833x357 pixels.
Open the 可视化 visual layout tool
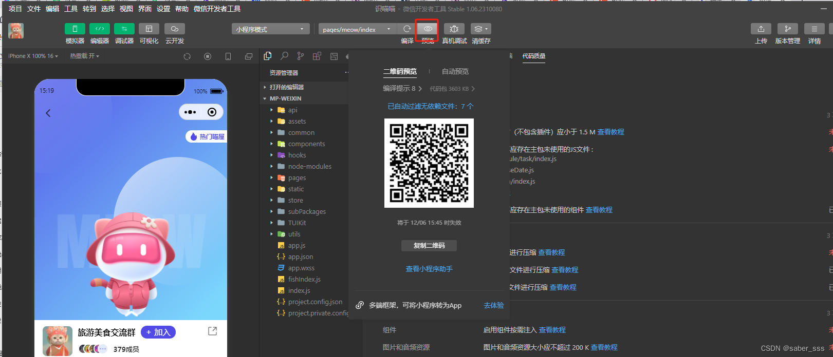149,29
